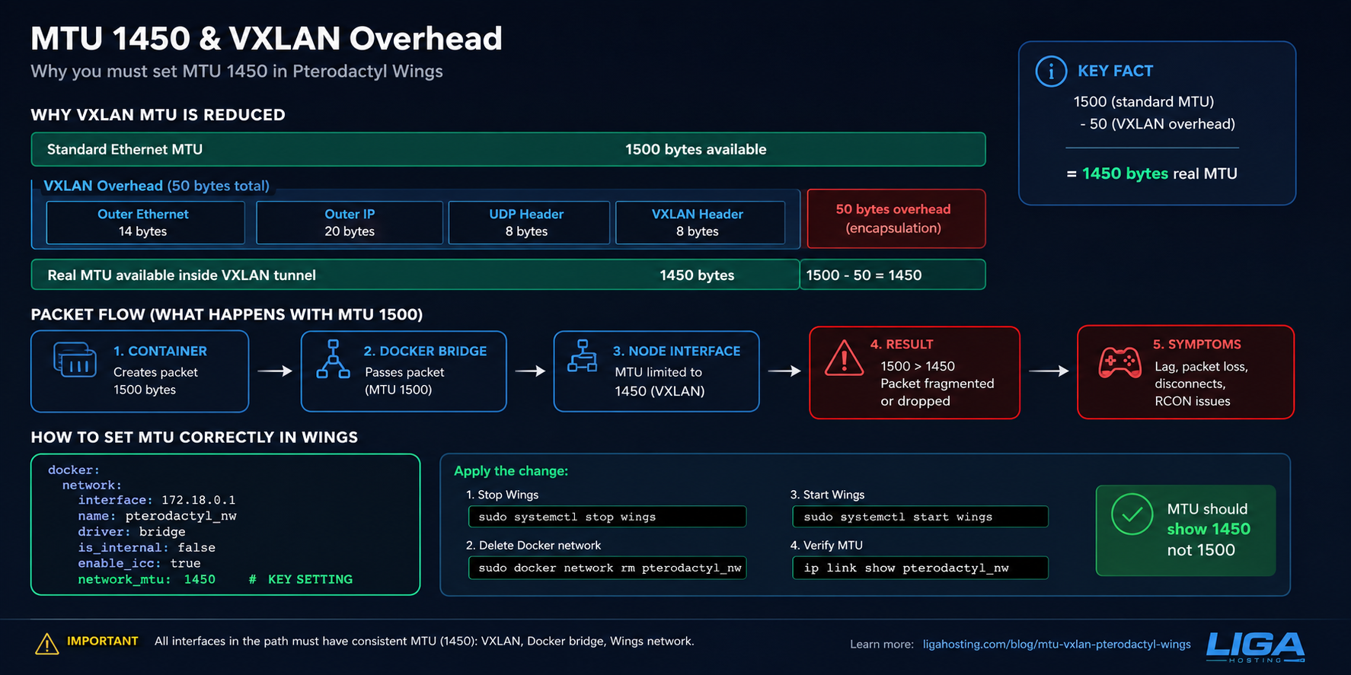Click the 'interface: 172.18.0.1' config line
The height and width of the screenshot is (675, 1351).
click(156, 500)
